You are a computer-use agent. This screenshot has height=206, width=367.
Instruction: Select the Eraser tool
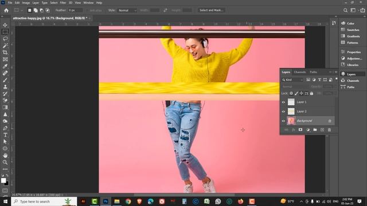[5, 101]
